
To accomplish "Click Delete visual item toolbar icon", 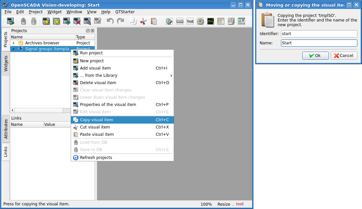I will 77,22.
